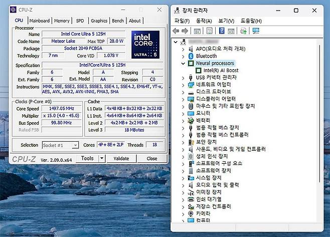Click the Intel(R) AI Boost device icon

198,70
